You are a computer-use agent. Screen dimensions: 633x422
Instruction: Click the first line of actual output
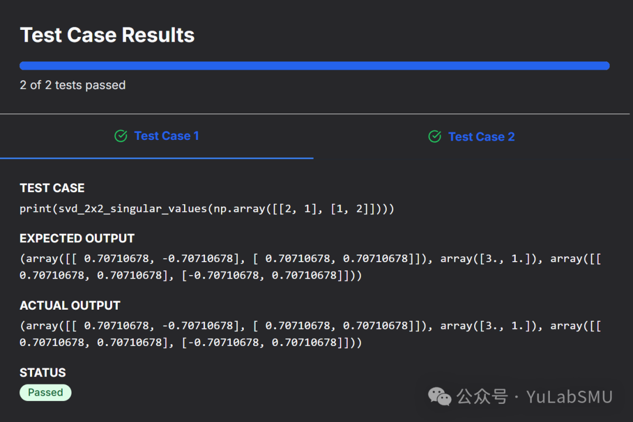[x=311, y=326]
